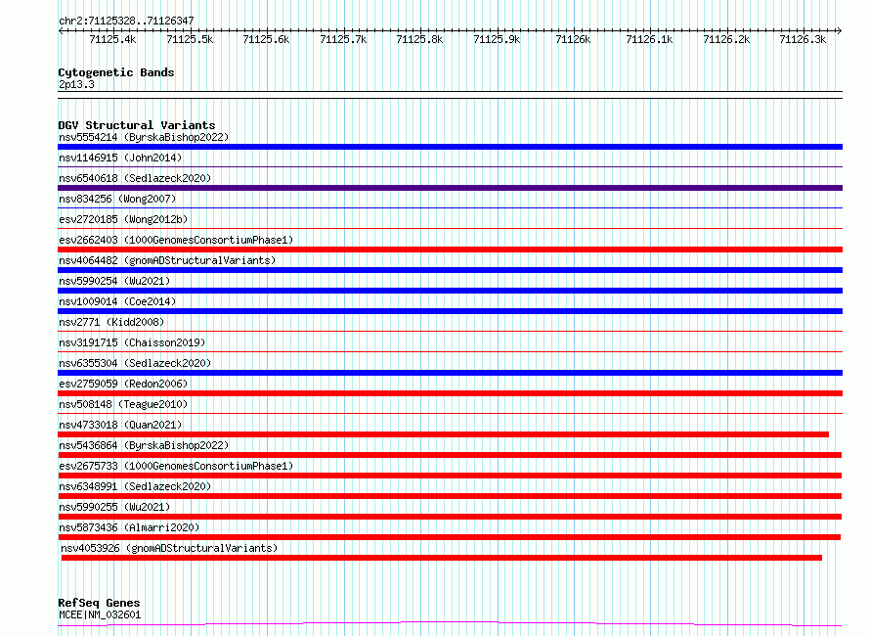Select the red esv2662403 variant bar
This screenshot has width=870, height=636.
450,250
